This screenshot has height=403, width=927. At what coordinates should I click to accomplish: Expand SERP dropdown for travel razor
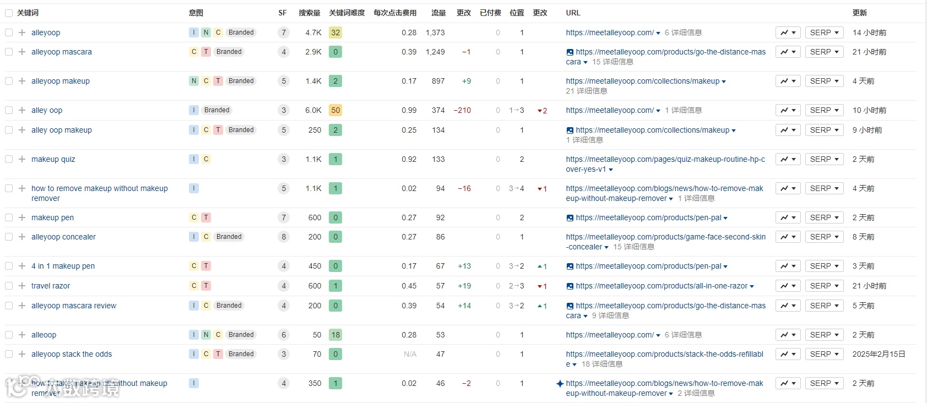(x=825, y=286)
